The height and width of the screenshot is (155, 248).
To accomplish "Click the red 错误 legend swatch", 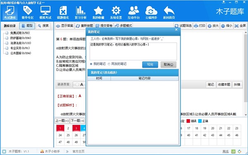I will tap(188, 121).
